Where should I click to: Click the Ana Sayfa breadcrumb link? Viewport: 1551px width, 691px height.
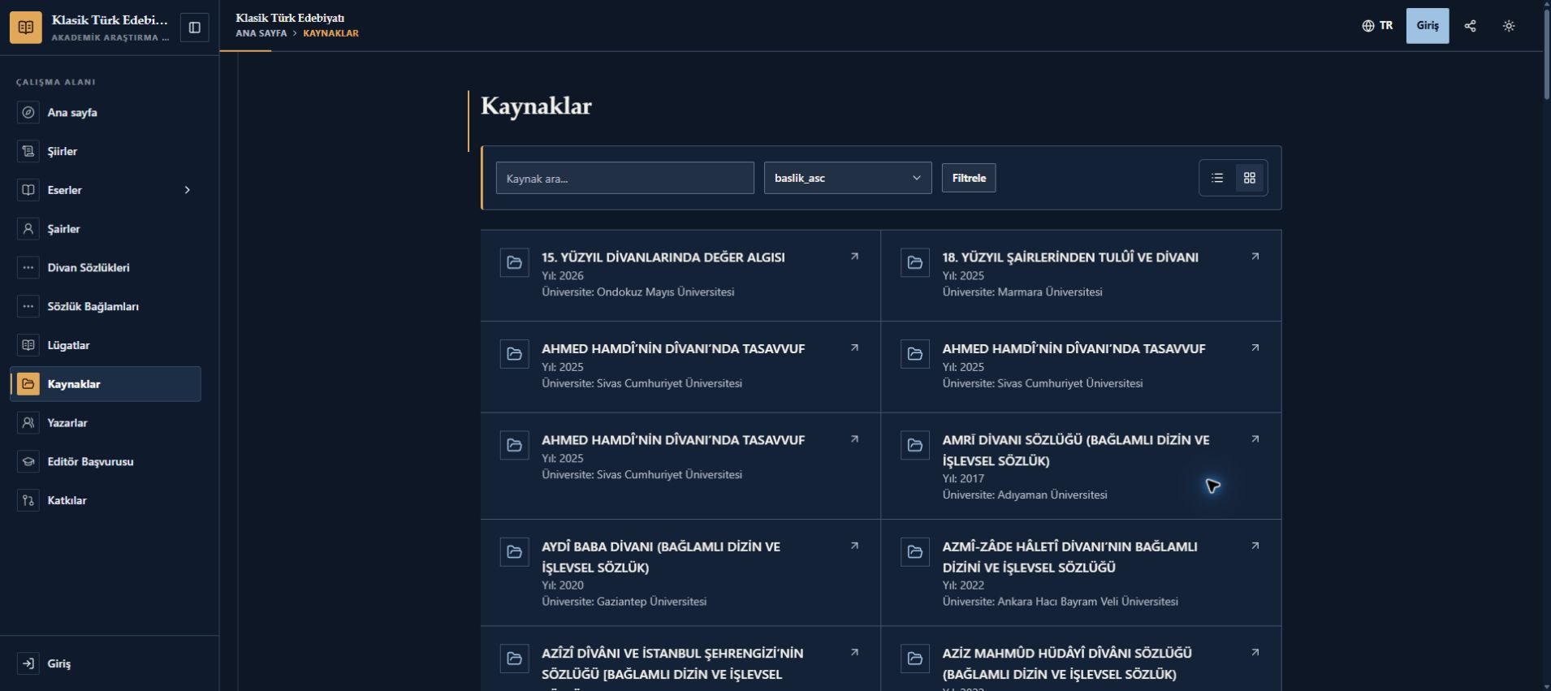coord(261,33)
